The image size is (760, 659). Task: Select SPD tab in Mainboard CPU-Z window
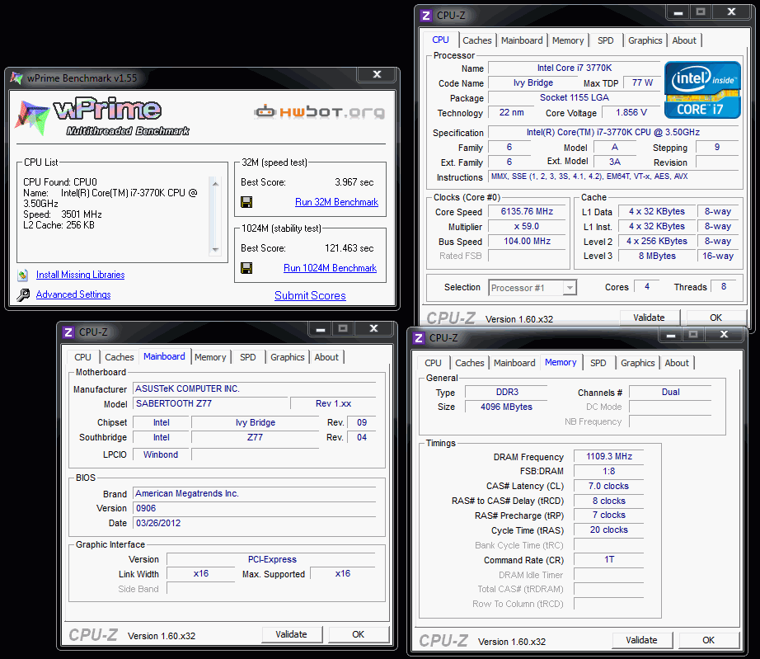pos(247,357)
